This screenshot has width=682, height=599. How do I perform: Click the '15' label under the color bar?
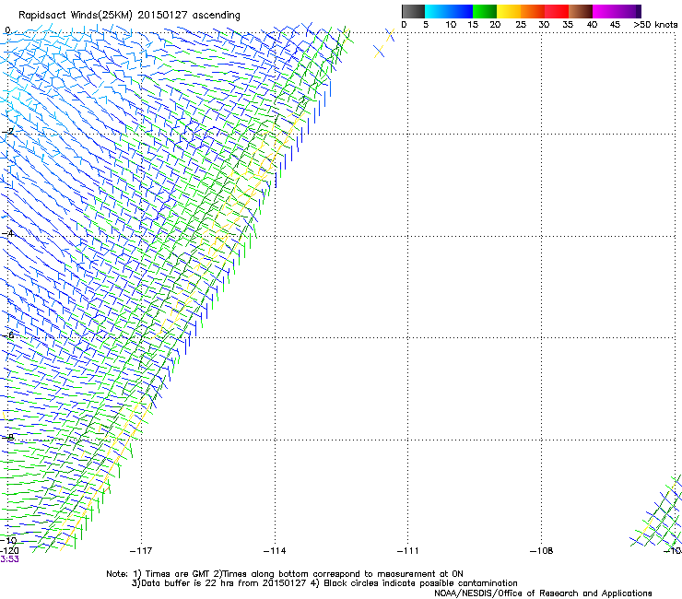click(473, 25)
